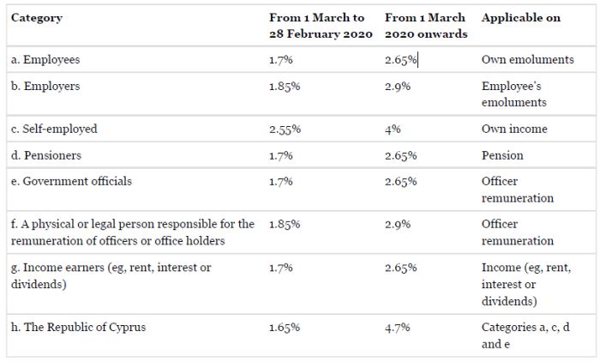The height and width of the screenshot is (362, 600).
Task: Select 'e. Government officials' row label
Action: 71,181
